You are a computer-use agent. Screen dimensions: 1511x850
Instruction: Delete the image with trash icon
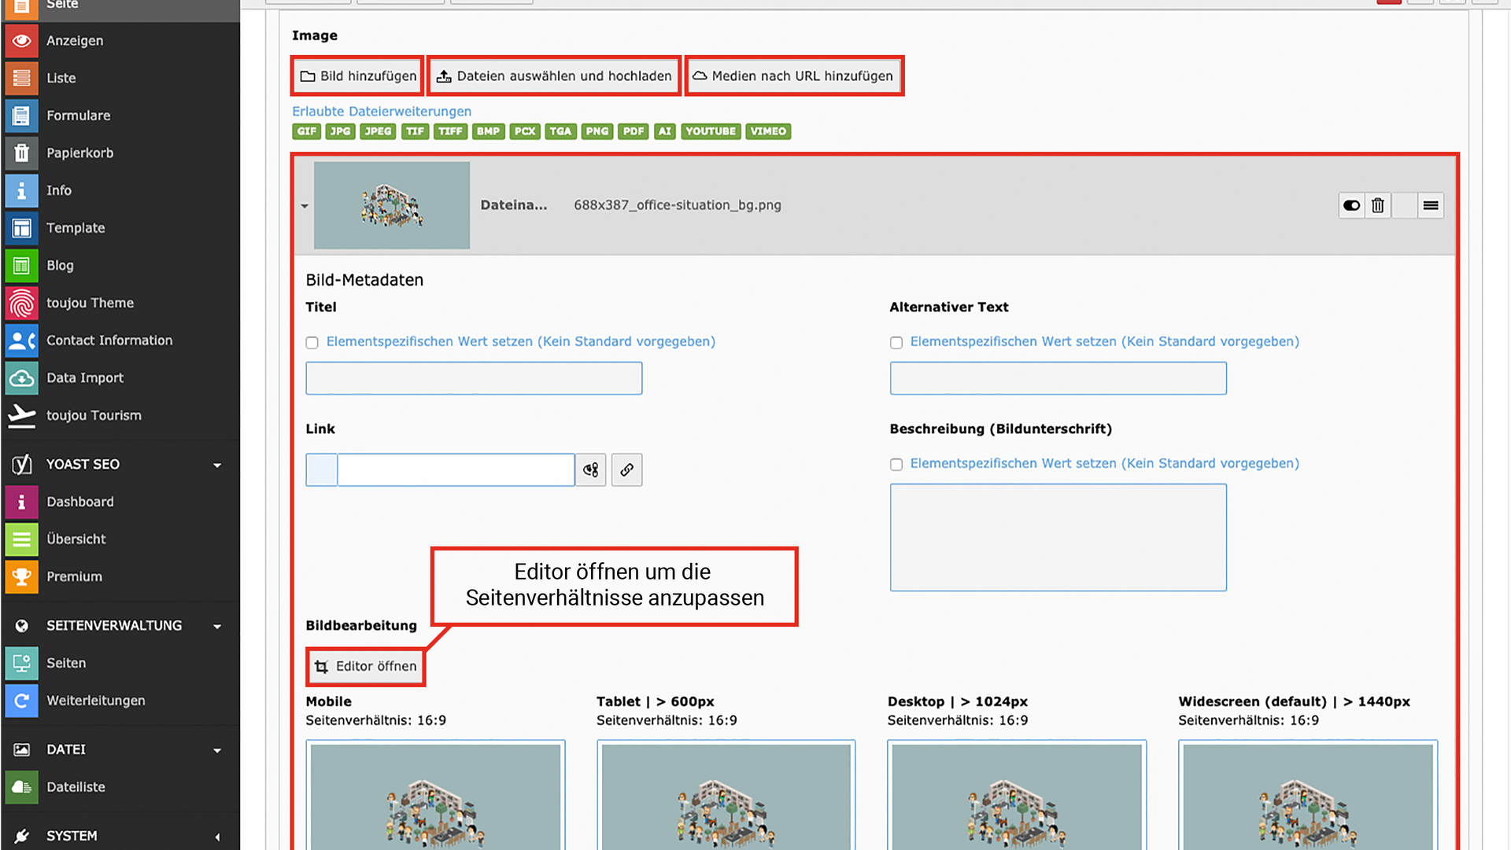click(x=1377, y=205)
